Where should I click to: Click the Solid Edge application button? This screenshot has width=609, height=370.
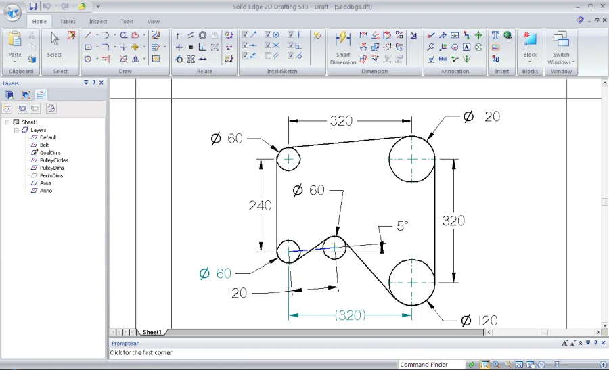pos(12,12)
